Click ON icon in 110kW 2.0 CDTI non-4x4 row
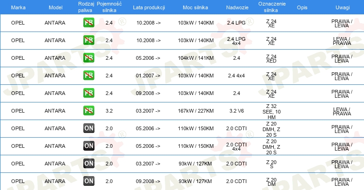364x190 pixels. [89, 128]
